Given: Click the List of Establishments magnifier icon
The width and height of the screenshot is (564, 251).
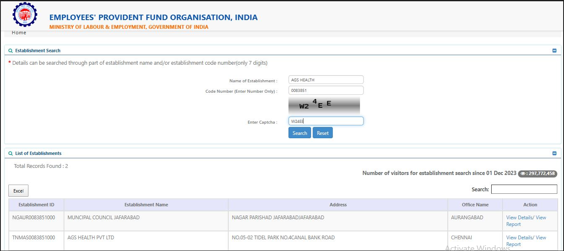Looking at the screenshot, I should click(10, 153).
